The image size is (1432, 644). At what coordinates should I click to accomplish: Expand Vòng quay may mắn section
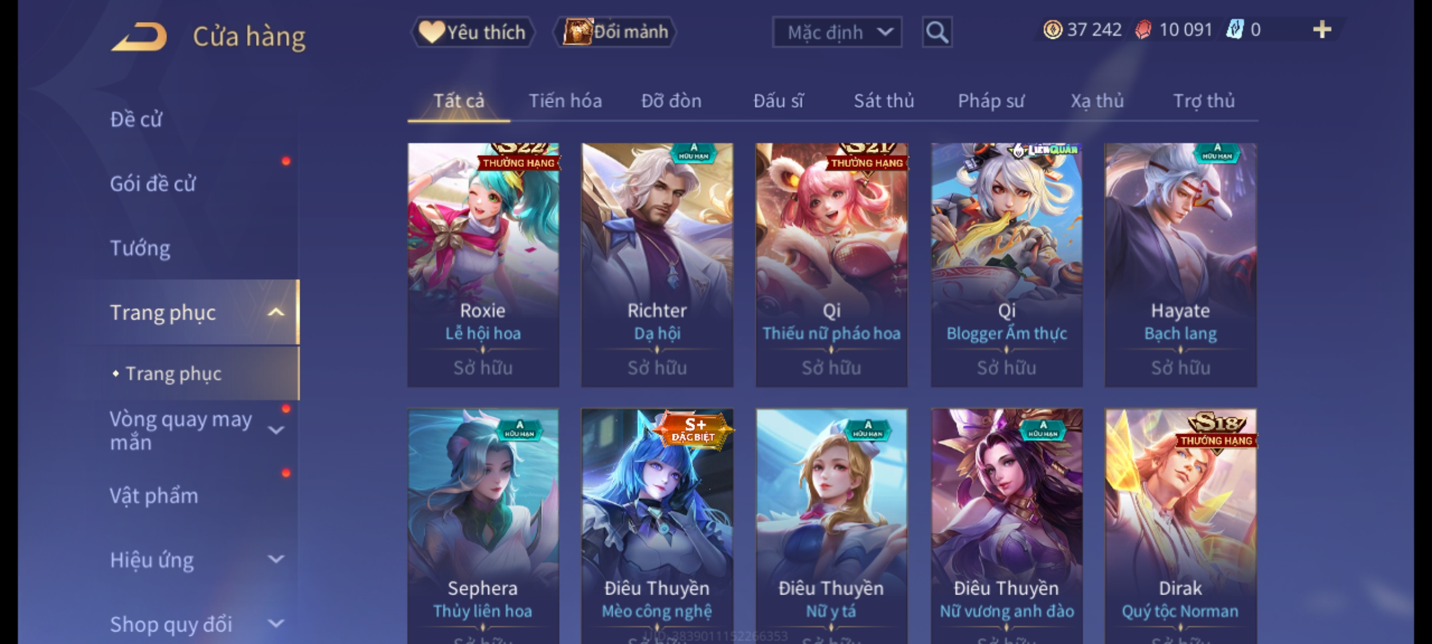(276, 430)
